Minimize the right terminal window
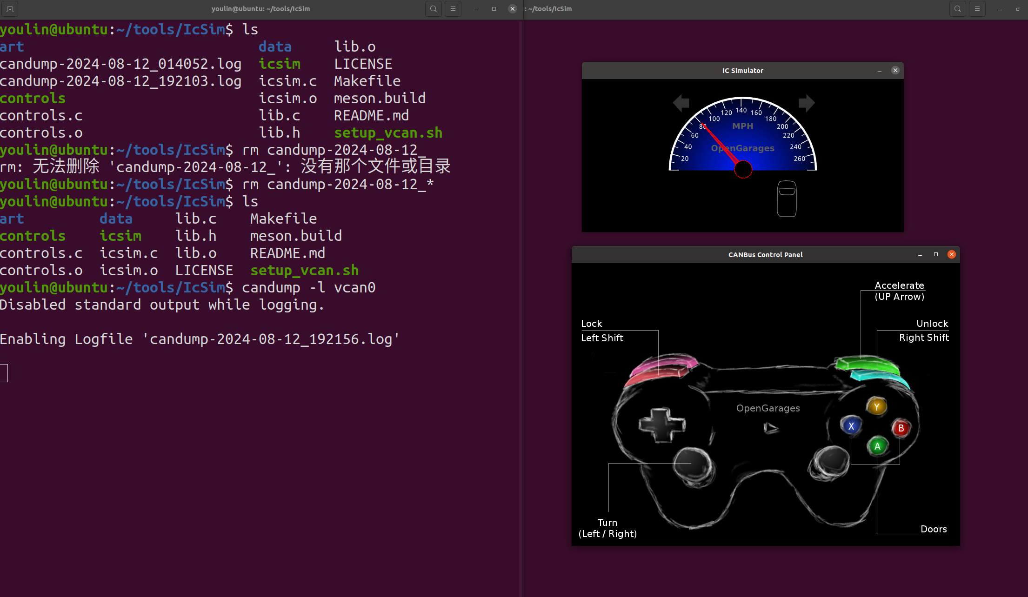 tap(999, 9)
